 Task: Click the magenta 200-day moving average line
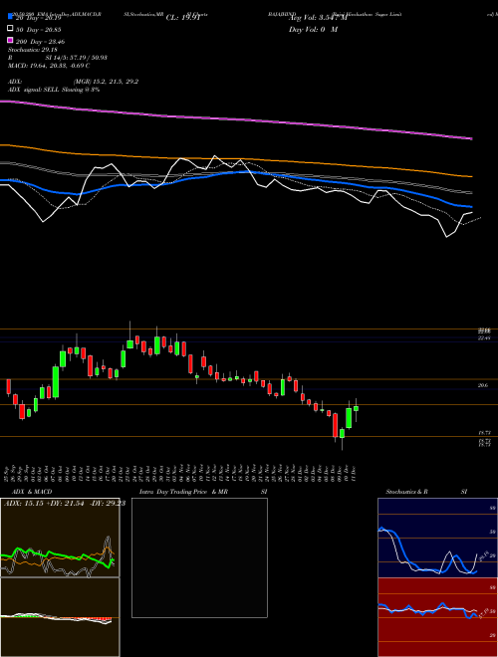236,119
